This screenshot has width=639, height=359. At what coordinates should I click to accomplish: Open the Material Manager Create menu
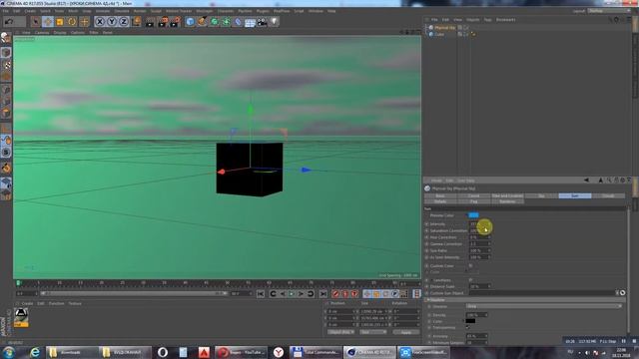(27, 303)
